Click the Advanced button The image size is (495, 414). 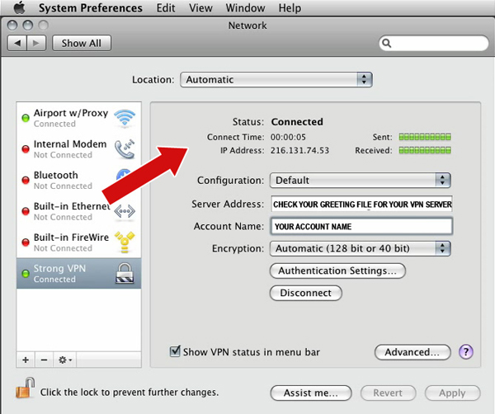coord(412,352)
